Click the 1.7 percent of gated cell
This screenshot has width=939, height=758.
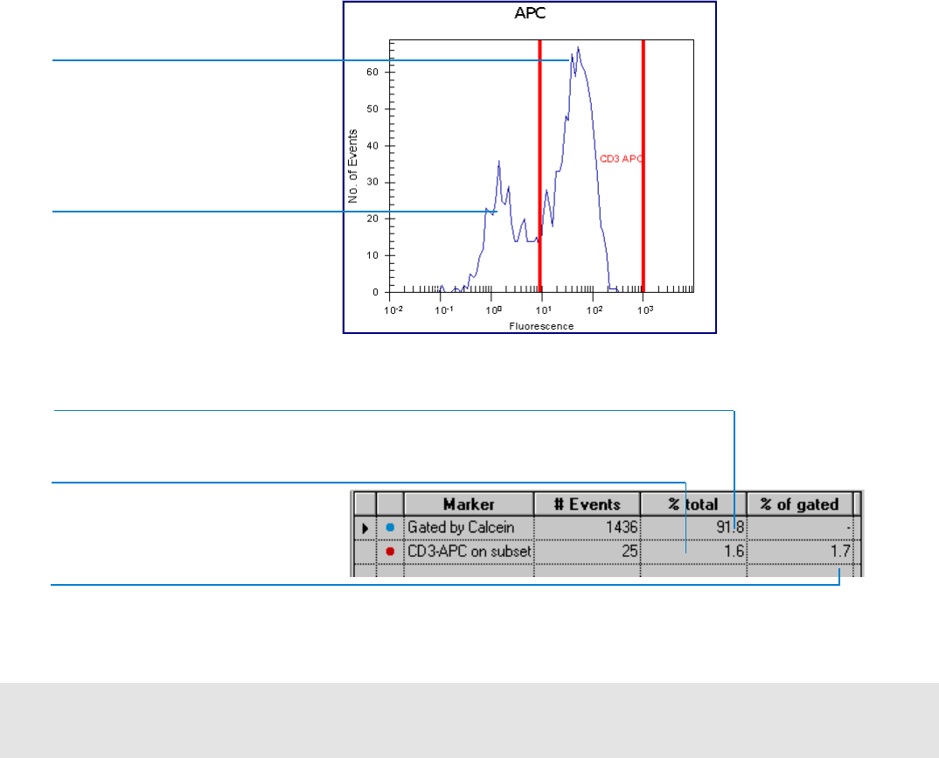[800, 551]
